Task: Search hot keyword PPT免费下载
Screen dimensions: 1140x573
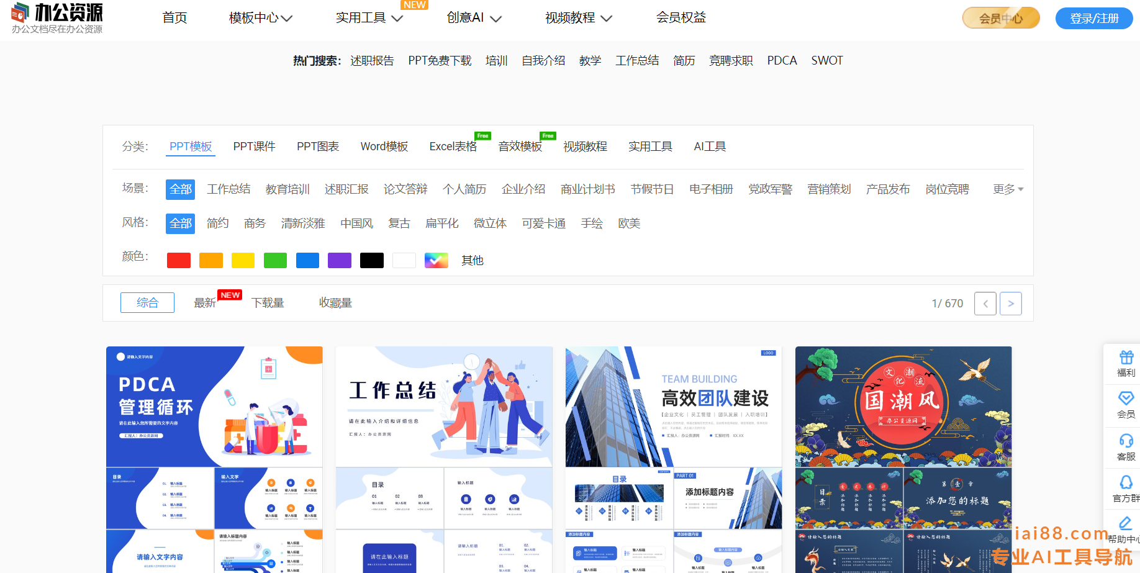Action: (x=440, y=61)
